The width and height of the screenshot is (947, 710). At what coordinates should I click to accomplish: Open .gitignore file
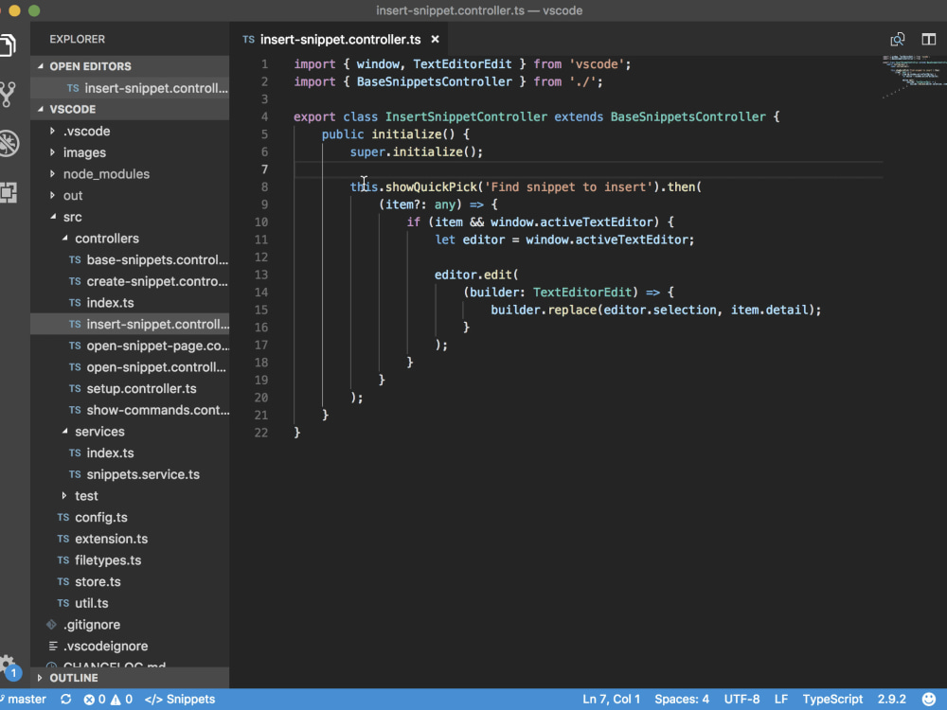(130, 625)
